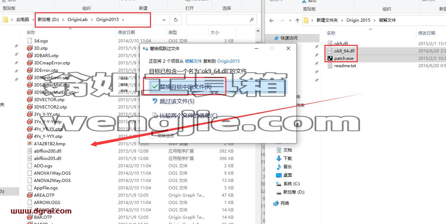Click the search magnifier icon
The image size is (446, 224).
tap(252, 20)
